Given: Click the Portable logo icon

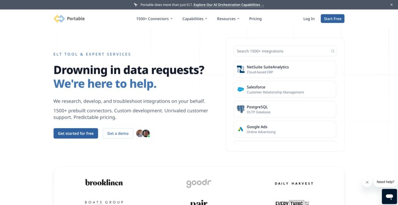Looking at the screenshot, I should click(x=59, y=19).
